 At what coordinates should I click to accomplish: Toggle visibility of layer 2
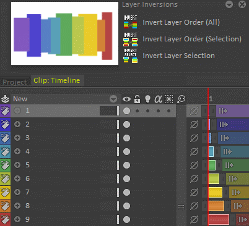pos(126,125)
